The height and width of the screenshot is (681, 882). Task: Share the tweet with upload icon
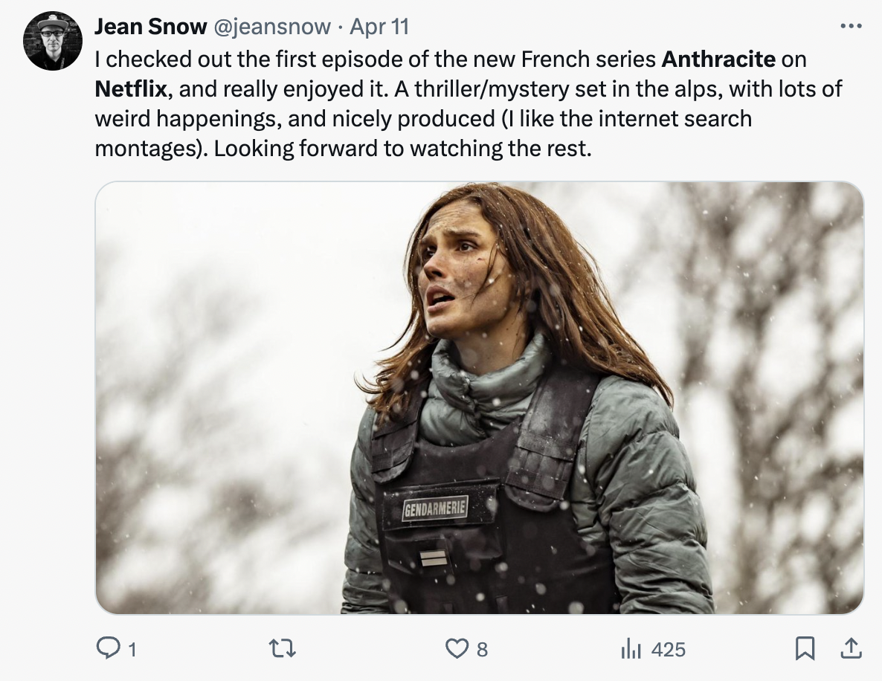pos(851,648)
